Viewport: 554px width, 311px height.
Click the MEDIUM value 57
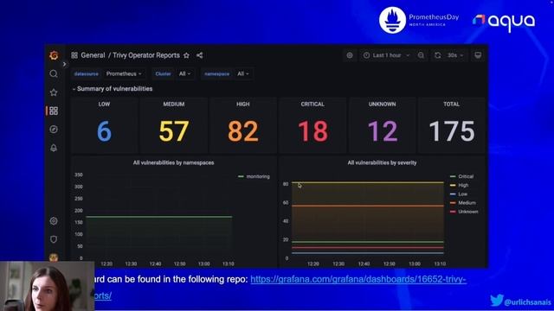click(x=174, y=131)
